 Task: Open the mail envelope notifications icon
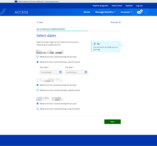pos(139,12)
